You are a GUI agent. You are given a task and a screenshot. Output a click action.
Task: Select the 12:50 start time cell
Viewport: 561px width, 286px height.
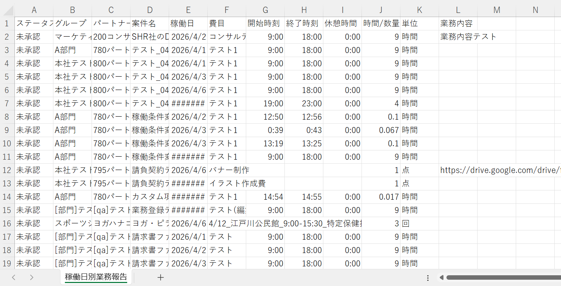pyautogui.click(x=265, y=117)
